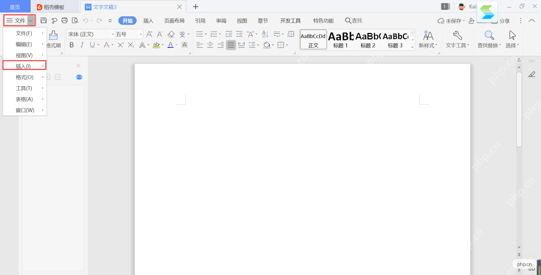The image size is (541, 275).
Task: Open the 插入(I) submenu in the menu
Action: [25, 66]
